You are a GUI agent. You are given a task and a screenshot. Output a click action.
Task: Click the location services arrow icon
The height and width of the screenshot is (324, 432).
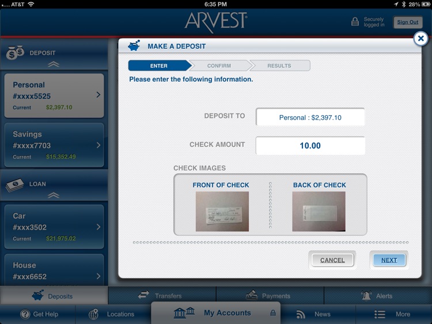[x=396, y=4]
